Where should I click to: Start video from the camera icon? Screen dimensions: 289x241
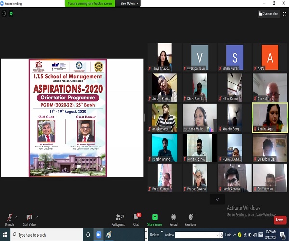(29, 219)
